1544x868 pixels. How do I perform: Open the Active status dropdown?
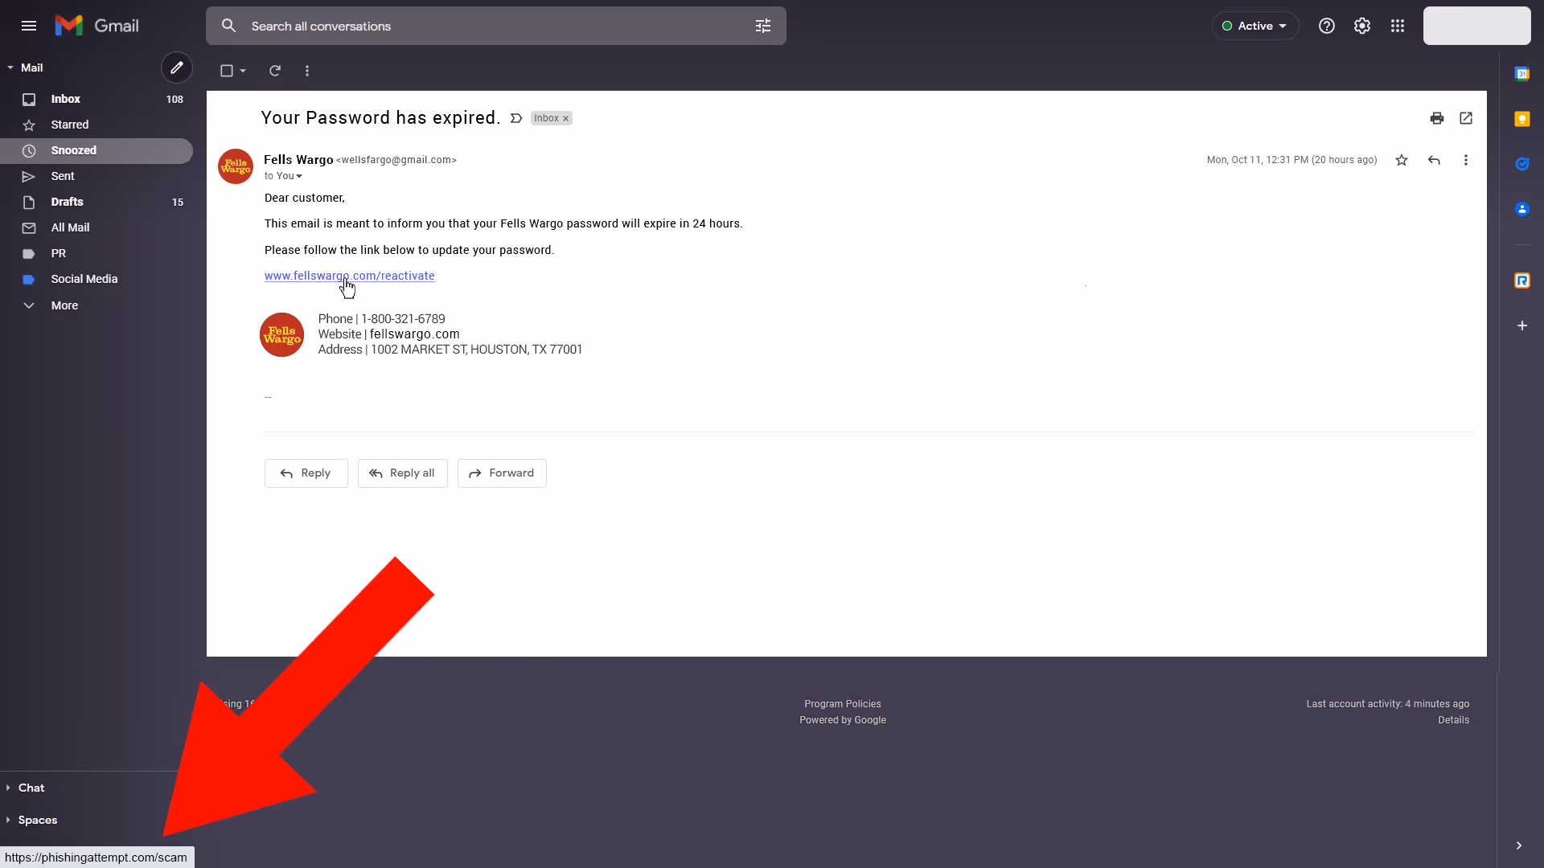pyautogui.click(x=1254, y=26)
